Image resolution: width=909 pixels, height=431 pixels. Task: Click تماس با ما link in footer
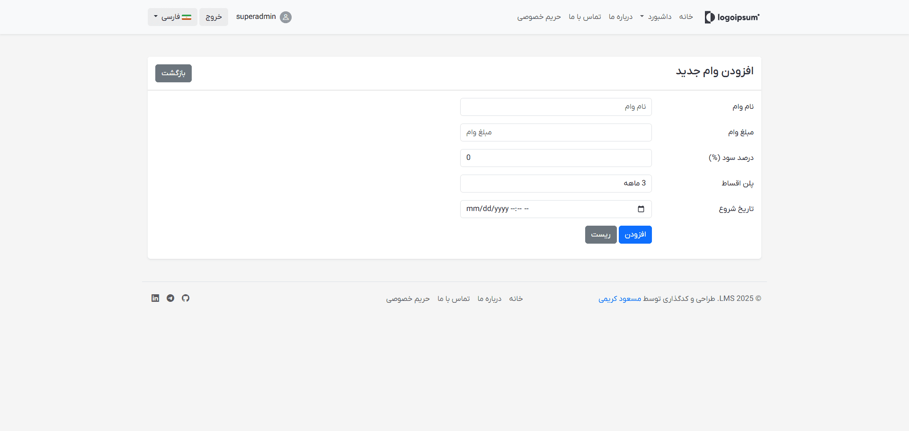coord(454,299)
